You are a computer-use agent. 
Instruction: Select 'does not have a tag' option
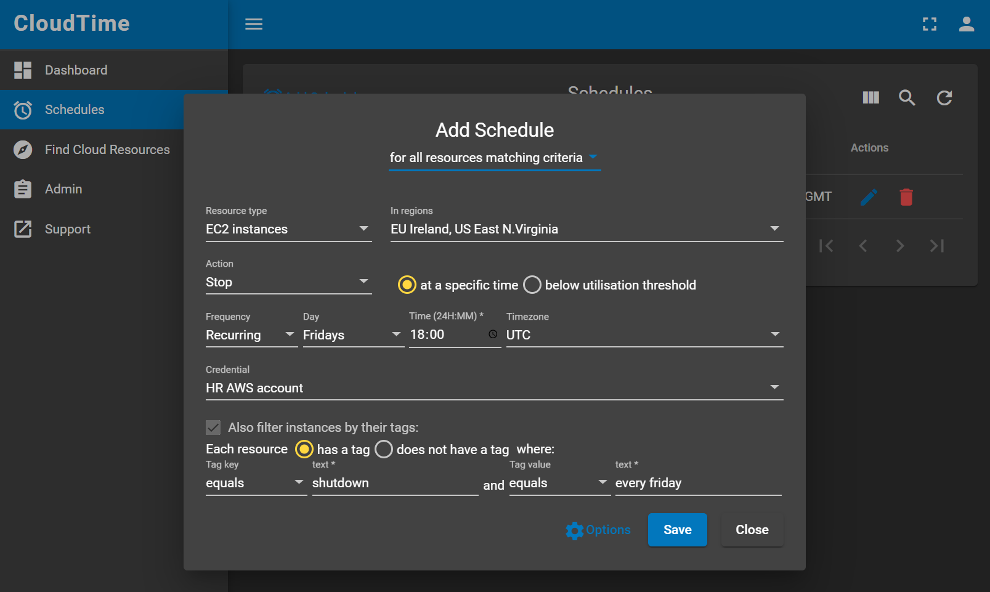click(x=384, y=449)
